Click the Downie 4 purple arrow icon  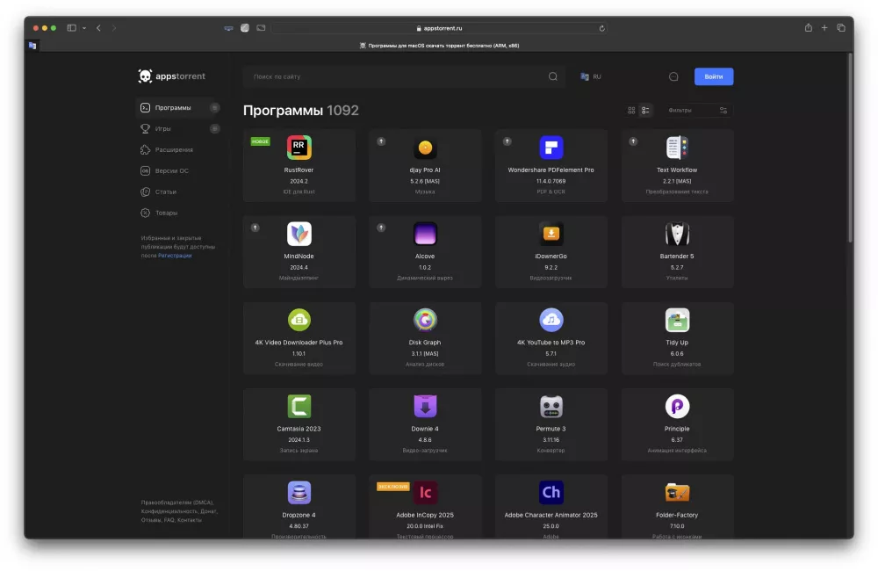click(x=425, y=405)
